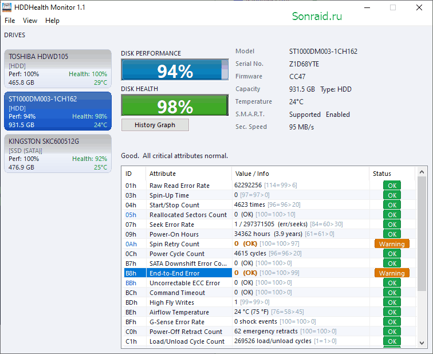Minimize the HDDHealth Monitor window
433x354 pixels.
pyautogui.click(x=367, y=7)
